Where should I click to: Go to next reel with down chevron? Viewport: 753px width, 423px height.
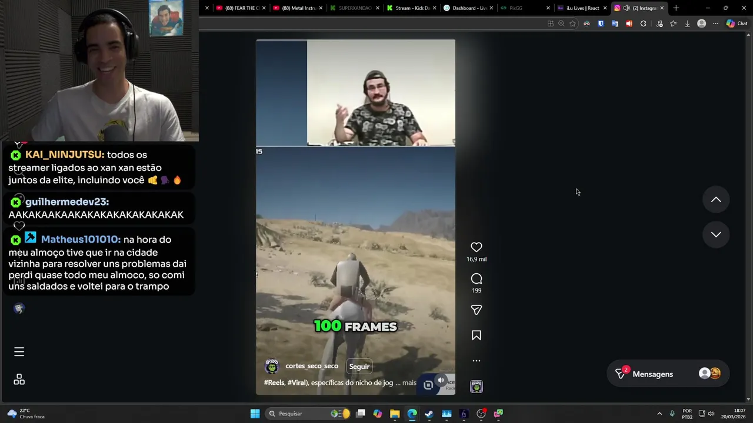(x=716, y=234)
